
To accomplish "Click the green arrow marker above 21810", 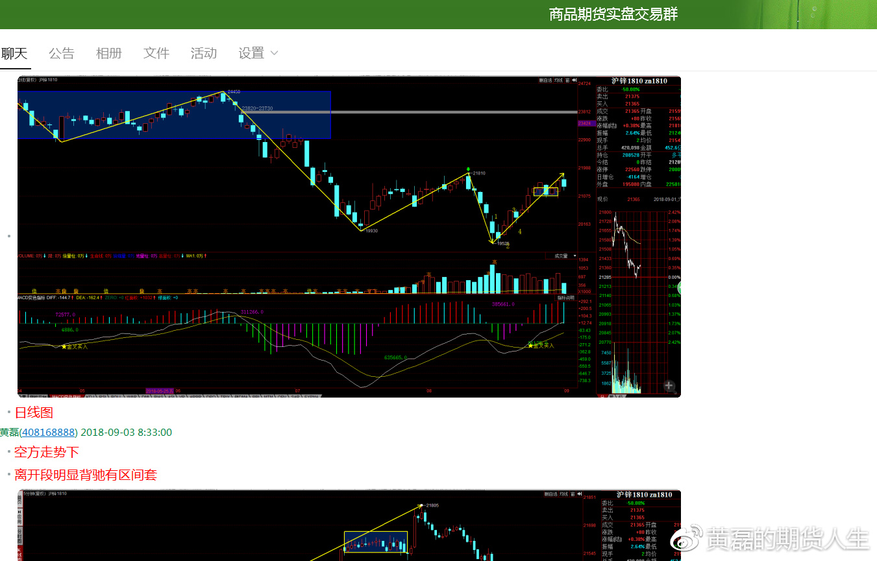I will [467, 169].
